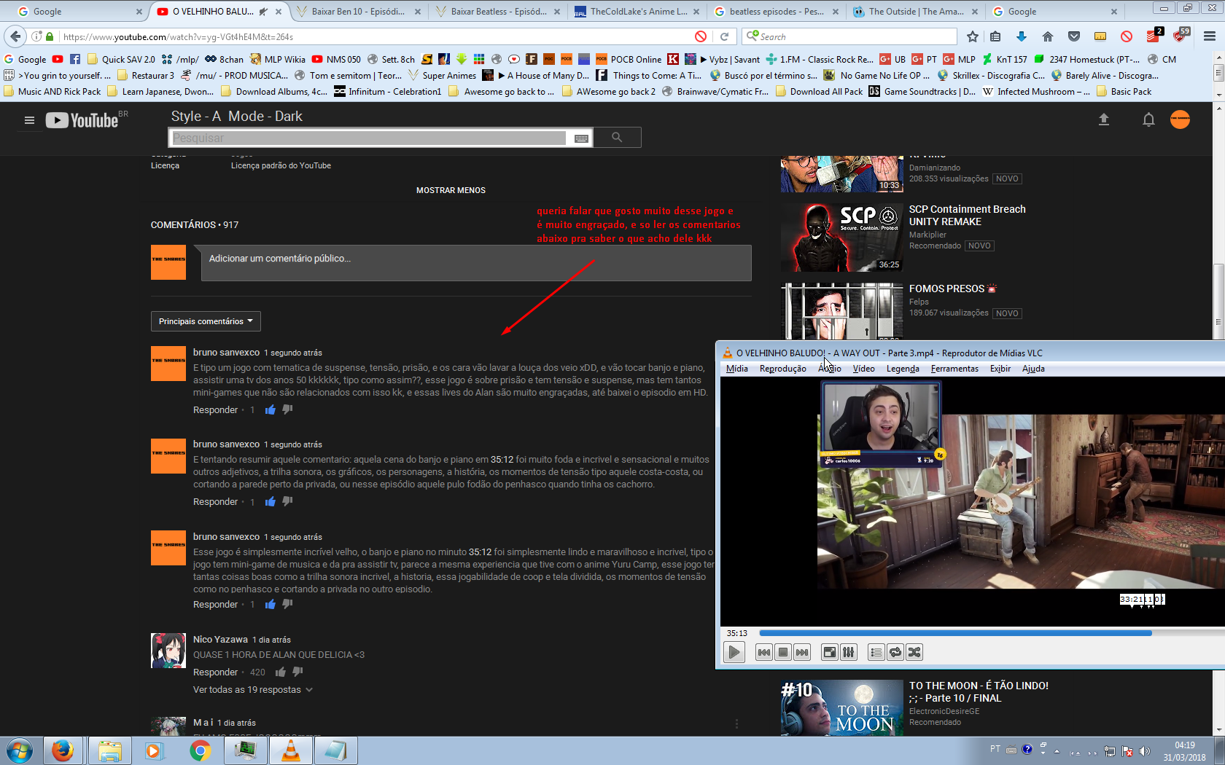Toggle VLC shuffle playback
Viewport: 1225px width, 765px height.
(x=914, y=652)
